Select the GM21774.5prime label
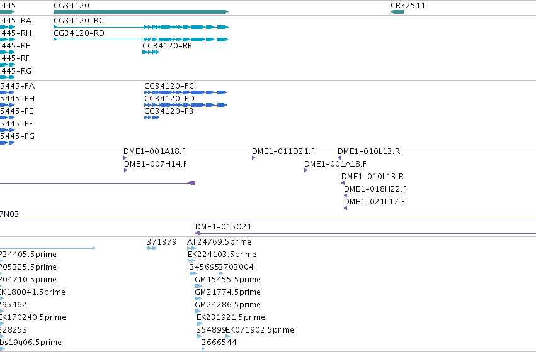The image size is (536, 352). [x=227, y=292]
